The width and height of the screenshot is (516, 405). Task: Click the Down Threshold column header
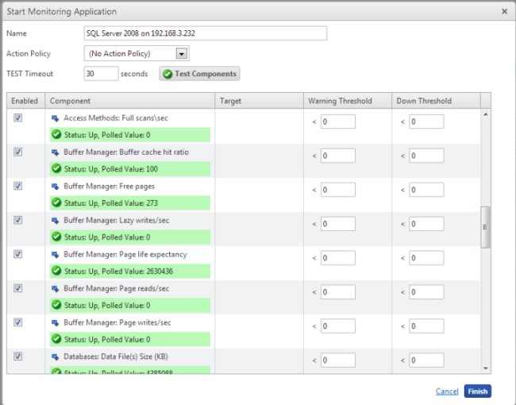point(436,101)
